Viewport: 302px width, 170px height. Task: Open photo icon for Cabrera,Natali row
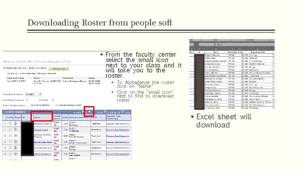point(16,129)
